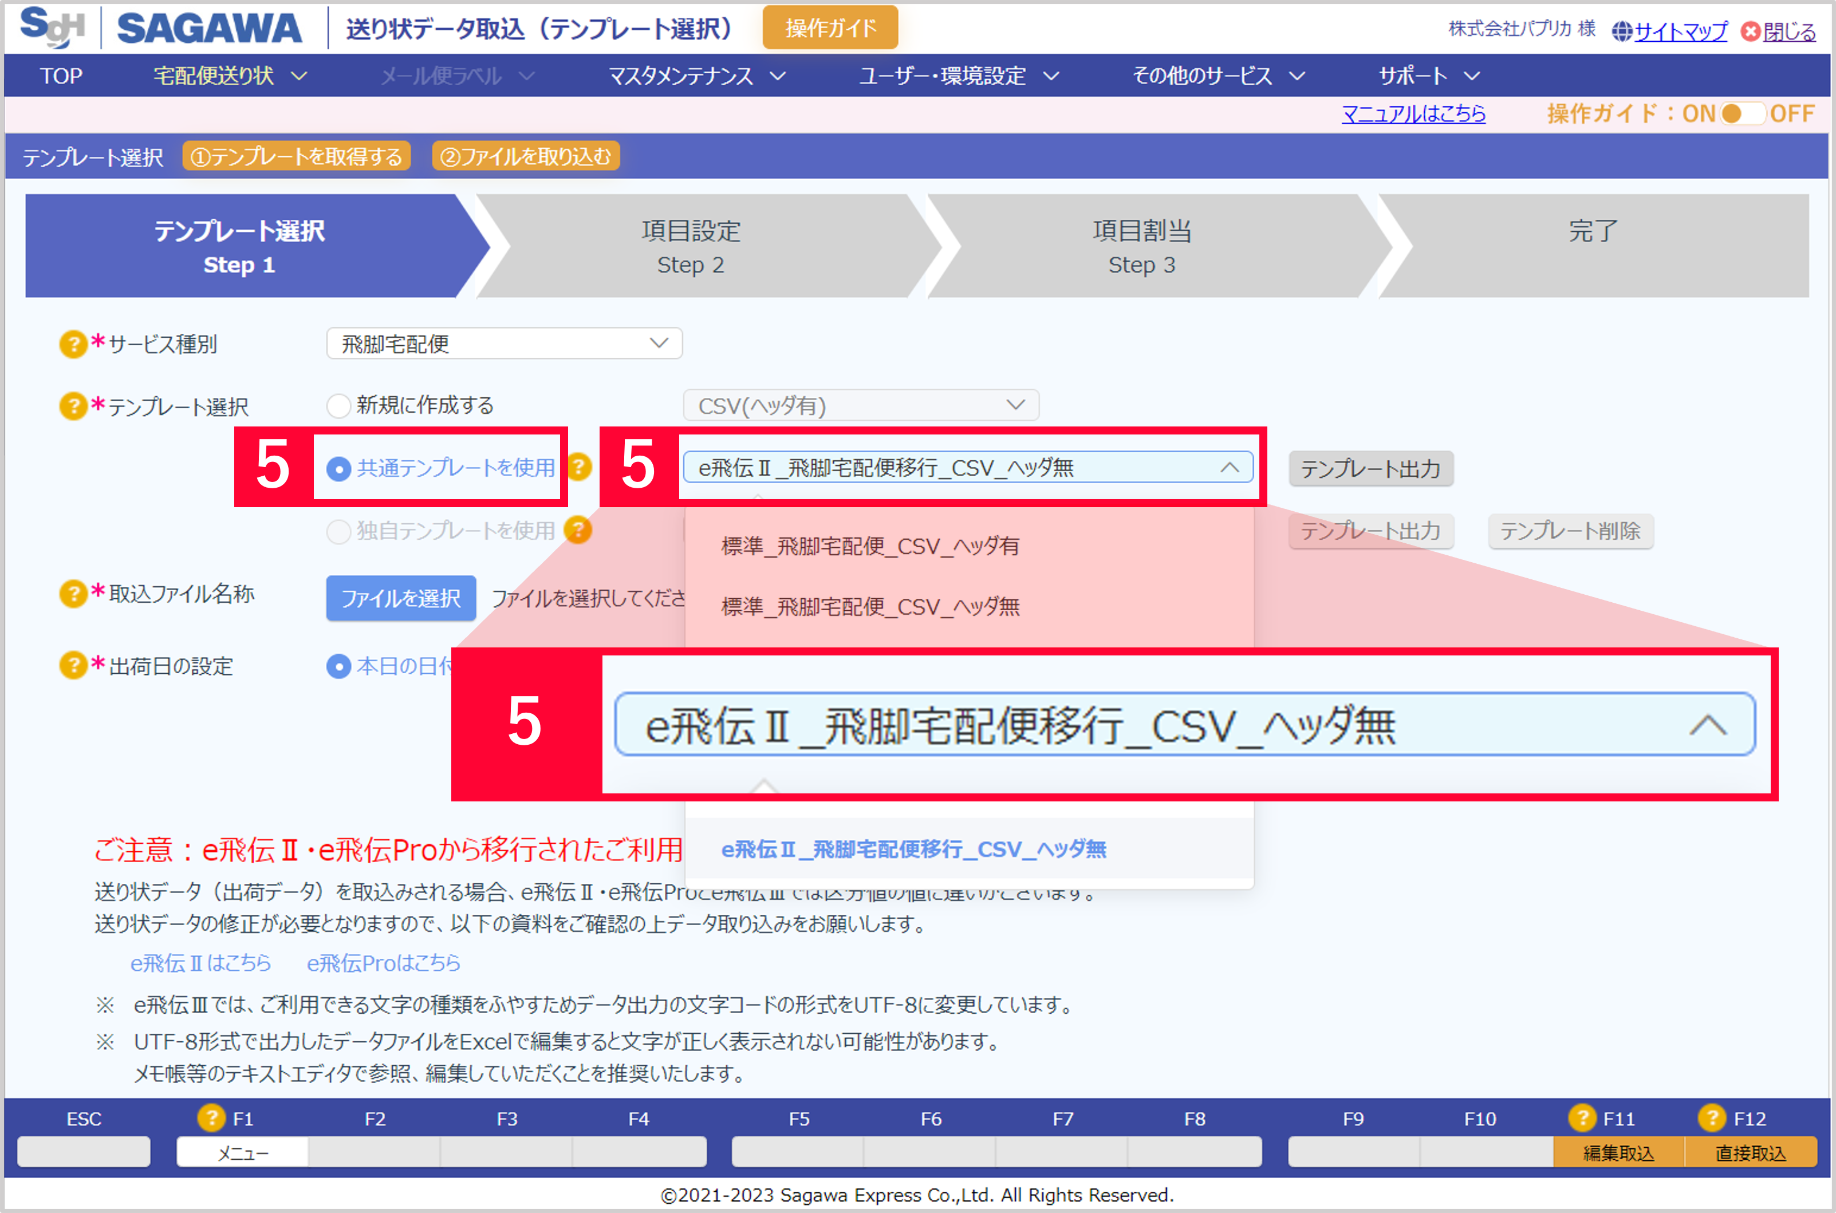Image resolution: width=1836 pixels, height=1213 pixels.
Task: Click the F12 help icon
Action: tap(1712, 1118)
